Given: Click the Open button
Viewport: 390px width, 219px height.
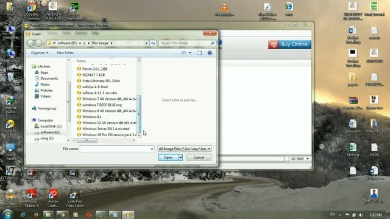Looking at the screenshot, I should (x=168, y=158).
